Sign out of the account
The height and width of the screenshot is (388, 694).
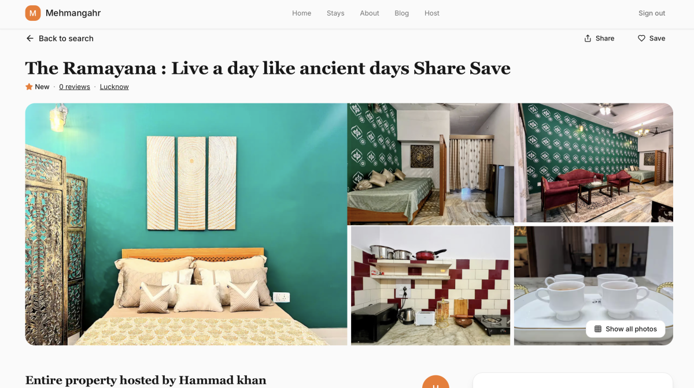coord(652,13)
